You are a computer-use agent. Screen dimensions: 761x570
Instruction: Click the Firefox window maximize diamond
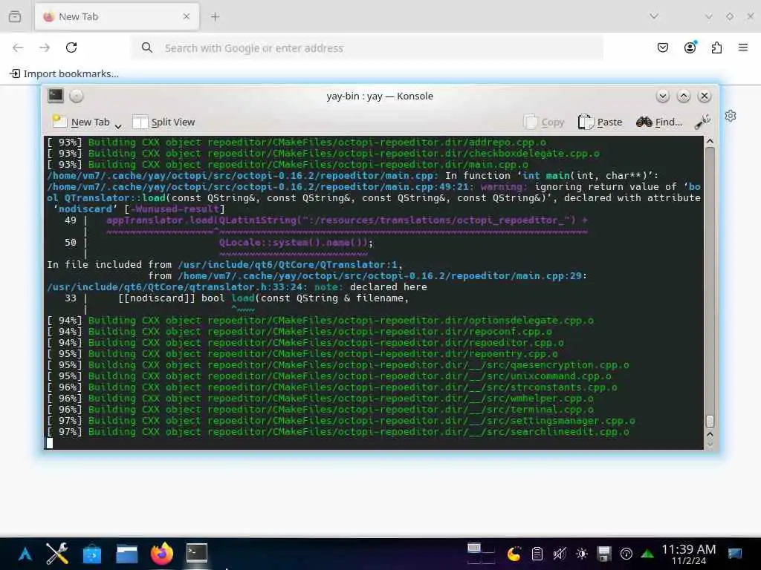730,16
